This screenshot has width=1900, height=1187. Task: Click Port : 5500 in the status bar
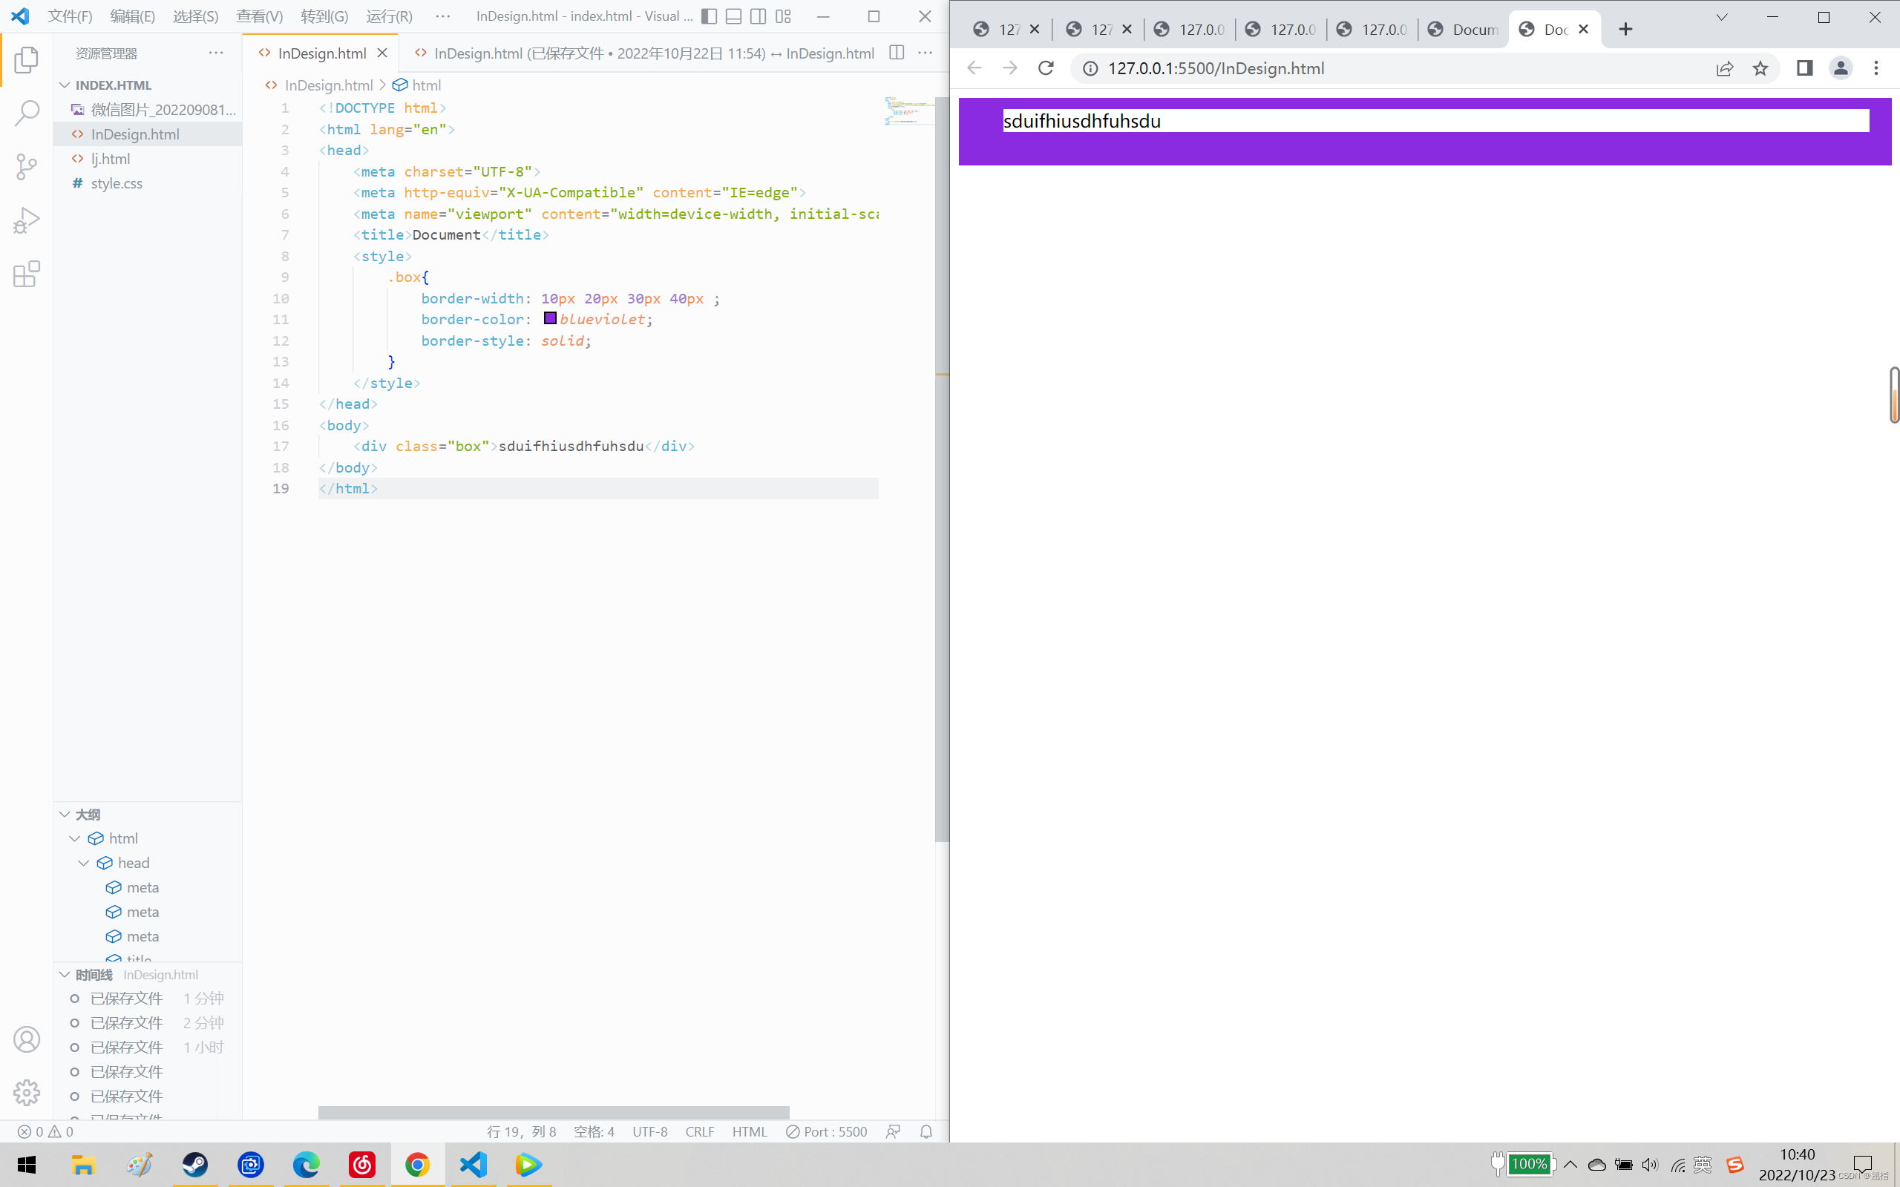point(827,1131)
